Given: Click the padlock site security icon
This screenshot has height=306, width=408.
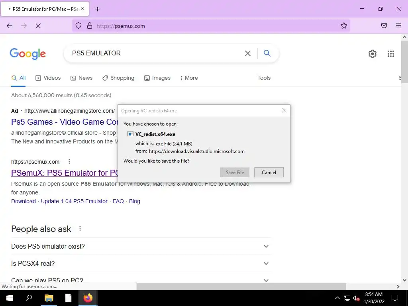Looking at the screenshot, I should (x=90, y=25).
